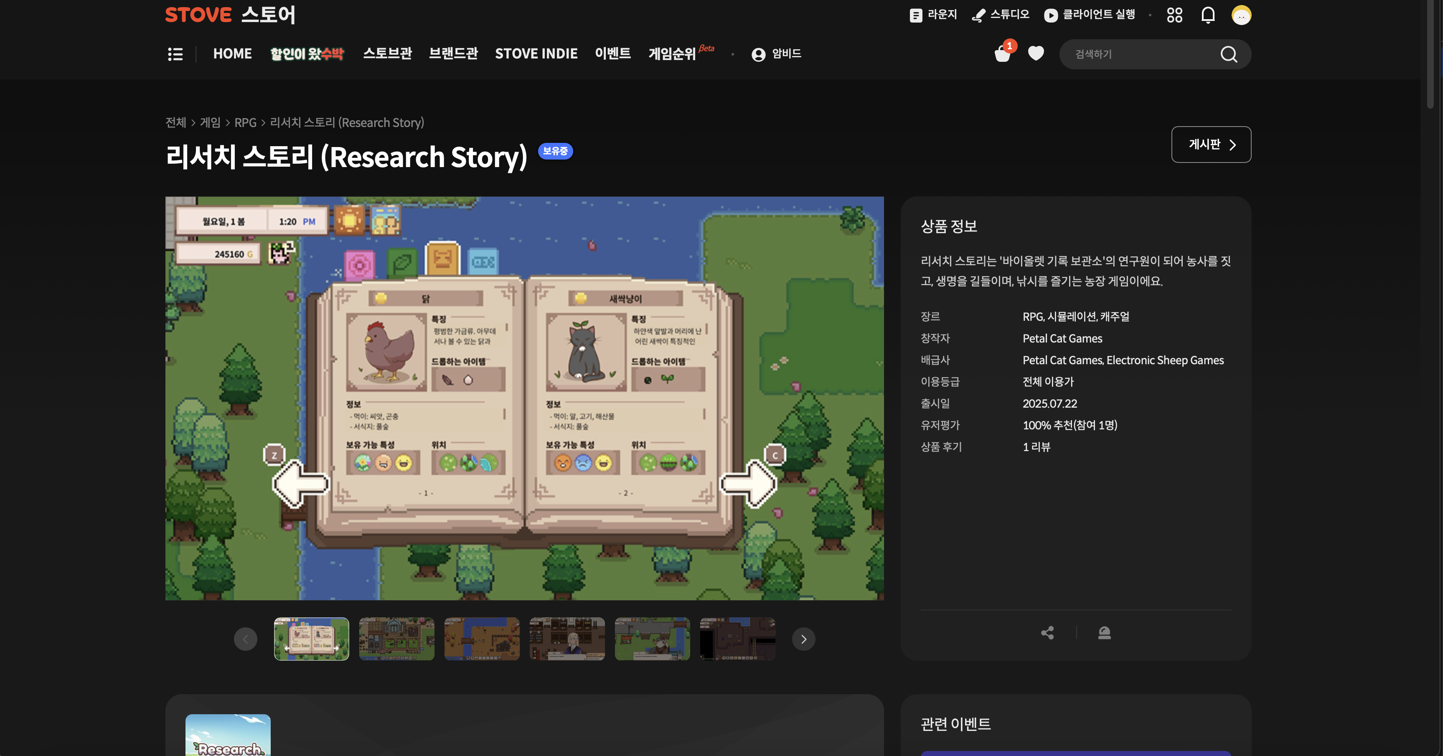The image size is (1443, 756).
Task: Go to previous thumbnails with left arrow
Action: coord(245,639)
